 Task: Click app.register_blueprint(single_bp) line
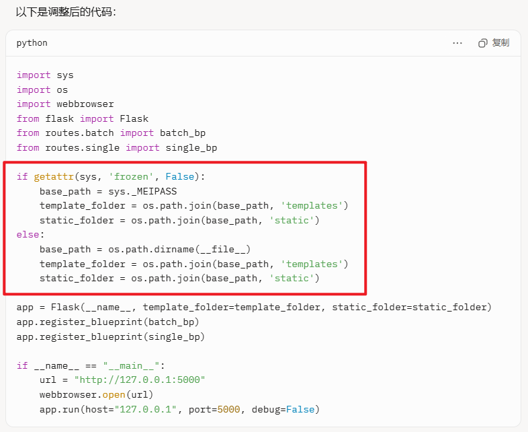pyautogui.click(x=111, y=336)
